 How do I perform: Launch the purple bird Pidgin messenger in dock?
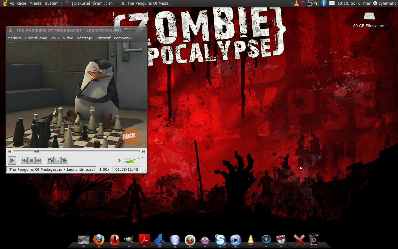pos(205,240)
